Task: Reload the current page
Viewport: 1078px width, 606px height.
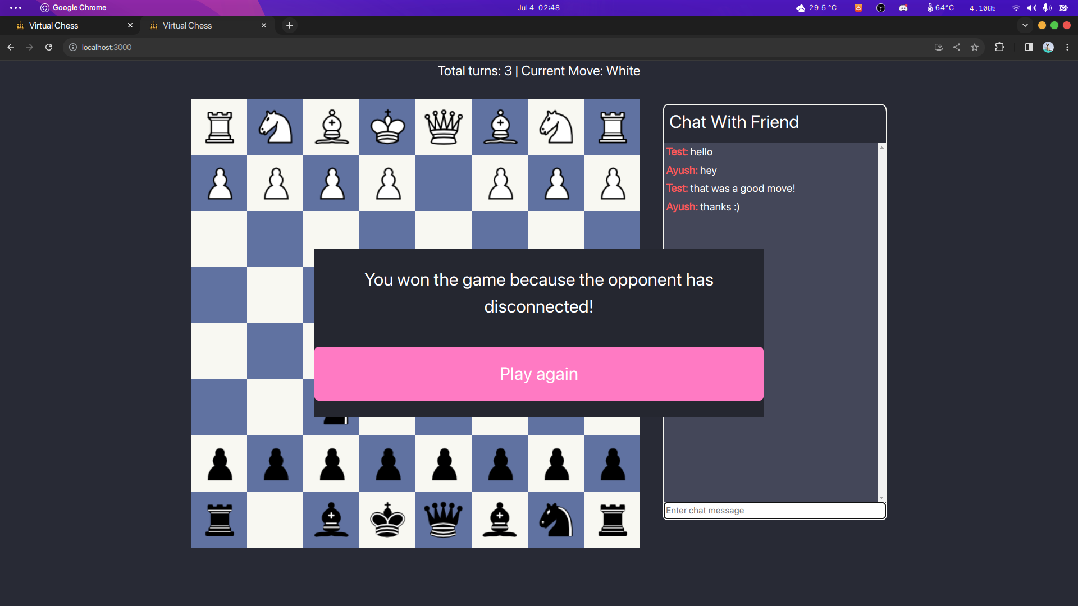Action: (49, 47)
